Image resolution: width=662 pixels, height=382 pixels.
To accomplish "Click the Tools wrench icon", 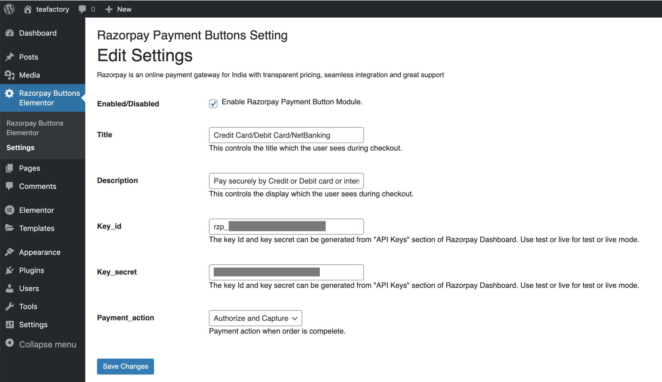I will tap(10, 306).
